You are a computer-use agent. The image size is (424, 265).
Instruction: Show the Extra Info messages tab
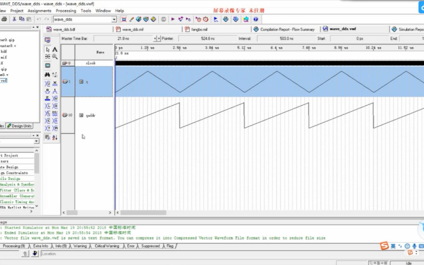click(41, 246)
